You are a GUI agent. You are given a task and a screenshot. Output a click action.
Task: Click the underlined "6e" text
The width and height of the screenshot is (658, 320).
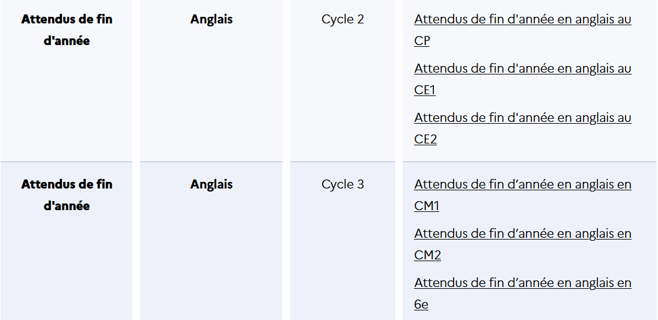pos(421,304)
